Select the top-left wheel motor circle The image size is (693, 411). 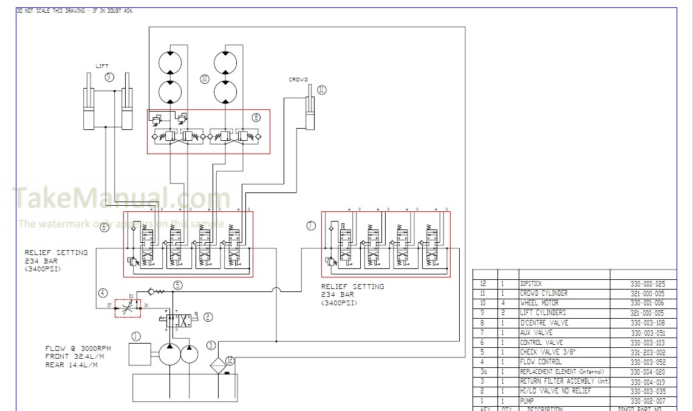click(169, 64)
